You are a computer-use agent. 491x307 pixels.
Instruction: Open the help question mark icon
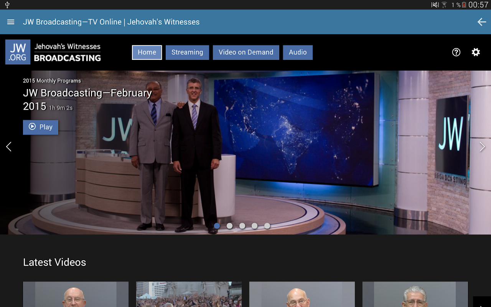click(x=456, y=52)
